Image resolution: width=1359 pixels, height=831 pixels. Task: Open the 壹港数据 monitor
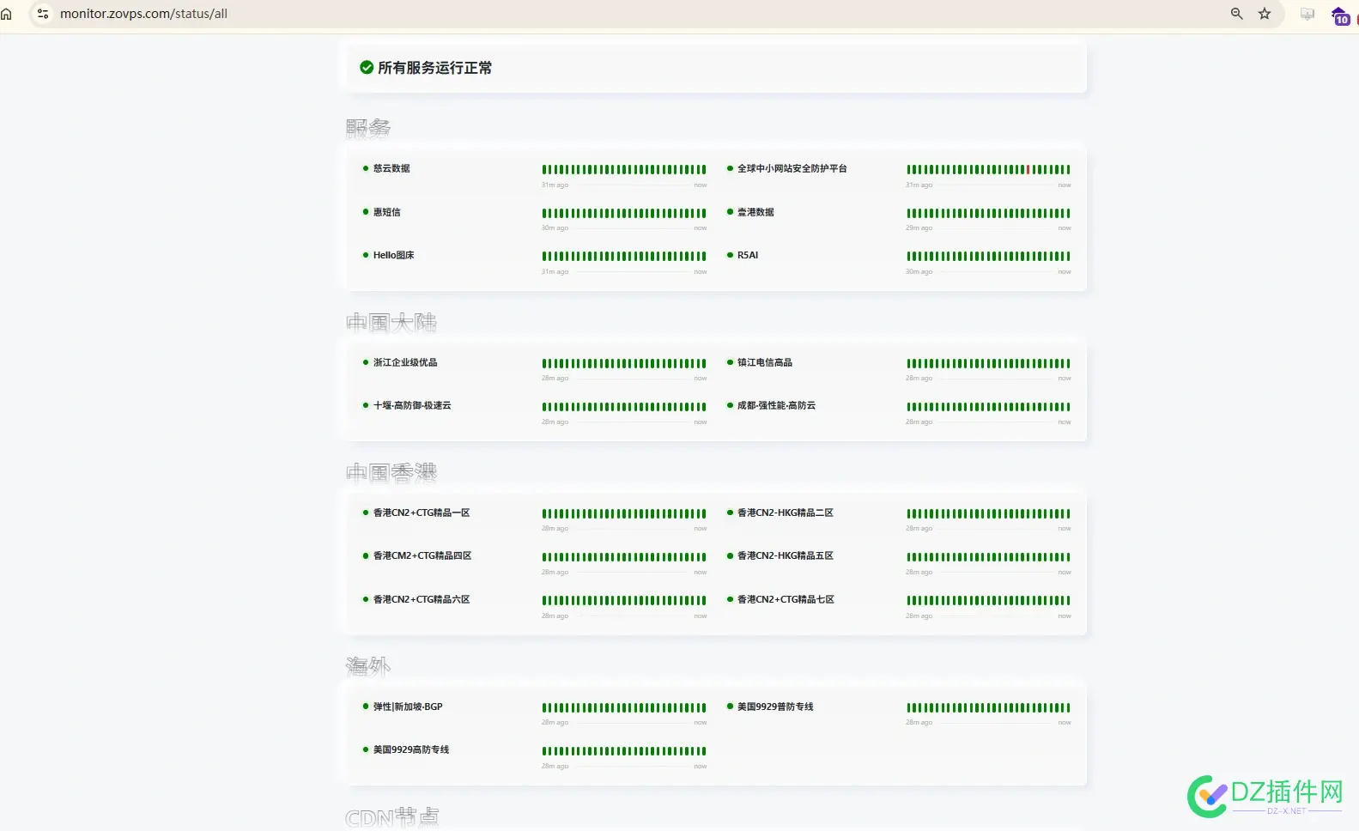click(755, 212)
